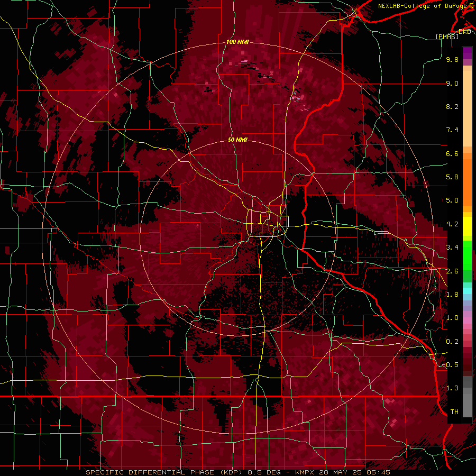The height and width of the screenshot is (476, 476).
Task: Click the 1.0 legend value
Action: point(452,318)
